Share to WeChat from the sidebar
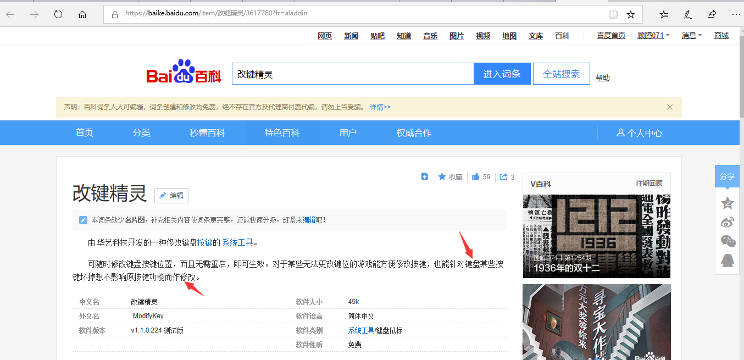 click(x=728, y=241)
